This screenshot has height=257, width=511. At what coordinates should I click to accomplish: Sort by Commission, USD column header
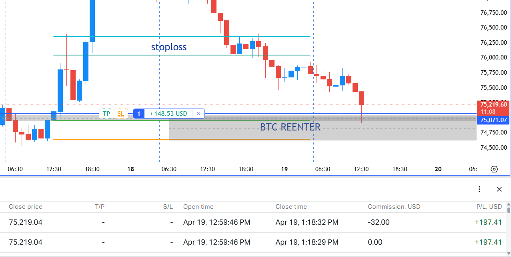point(394,207)
